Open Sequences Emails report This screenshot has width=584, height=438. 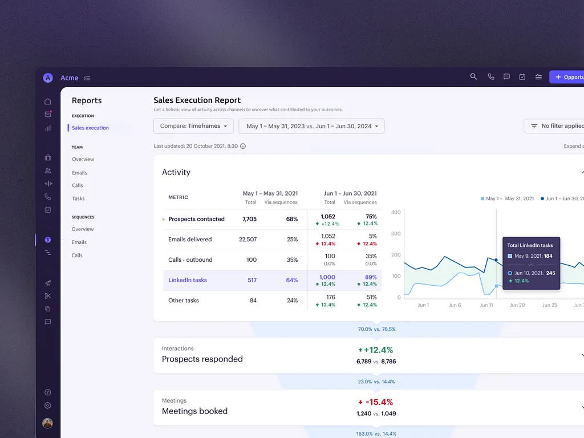pyautogui.click(x=79, y=242)
